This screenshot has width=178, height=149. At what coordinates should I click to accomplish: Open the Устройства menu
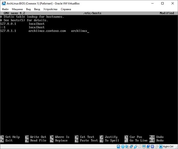pyautogui.click(x=50, y=9)
